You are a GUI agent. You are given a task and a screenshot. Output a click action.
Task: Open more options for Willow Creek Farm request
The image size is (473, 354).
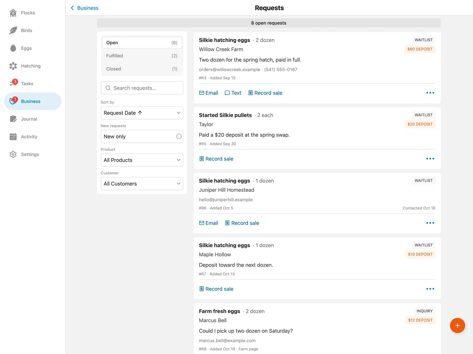pos(430,93)
